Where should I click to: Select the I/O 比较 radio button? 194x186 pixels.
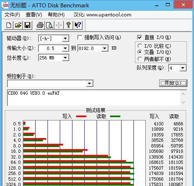140,46
